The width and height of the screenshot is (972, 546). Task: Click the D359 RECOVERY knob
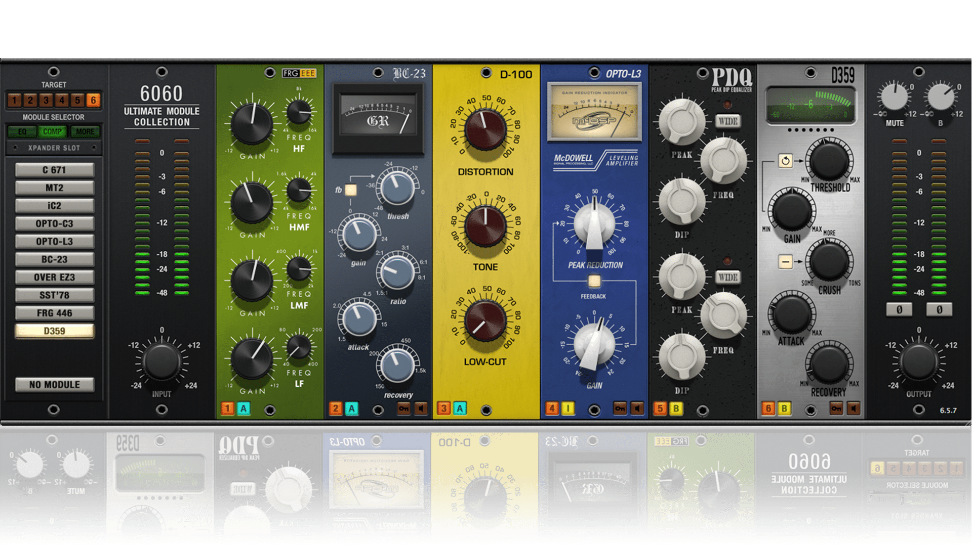click(829, 364)
